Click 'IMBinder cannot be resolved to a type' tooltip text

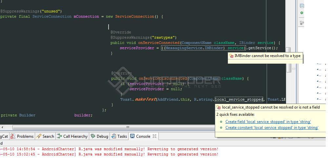click(x=268, y=56)
